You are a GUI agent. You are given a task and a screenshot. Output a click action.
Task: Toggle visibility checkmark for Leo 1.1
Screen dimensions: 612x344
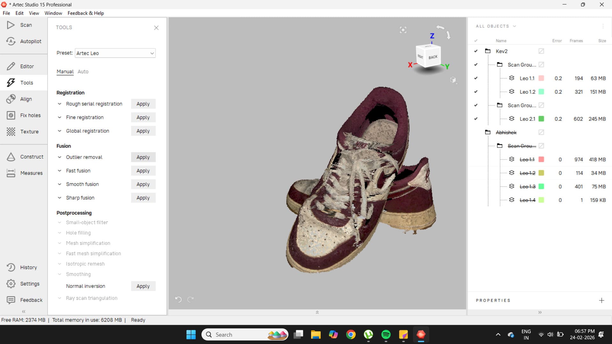pos(476,78)
